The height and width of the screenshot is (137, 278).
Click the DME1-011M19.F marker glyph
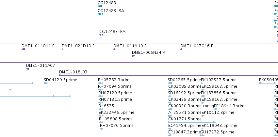pyautogui.click(x=114, y=49)
